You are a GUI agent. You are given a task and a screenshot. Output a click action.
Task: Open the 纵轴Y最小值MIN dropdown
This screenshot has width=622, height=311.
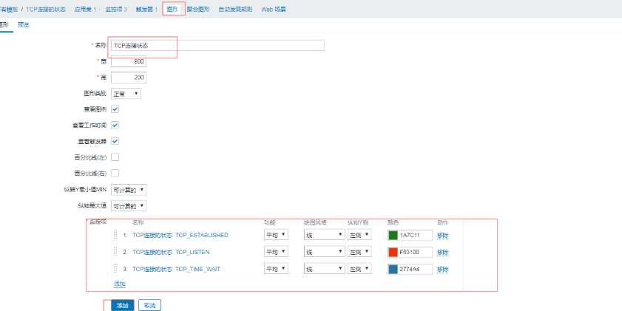click(x=129, y=189)
